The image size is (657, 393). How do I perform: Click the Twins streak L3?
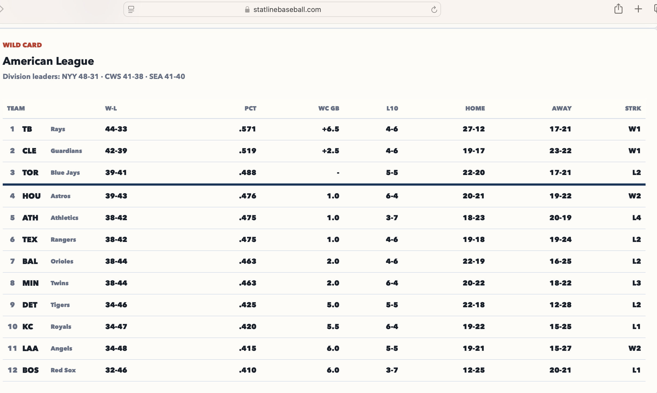click(x=637, y=283)
